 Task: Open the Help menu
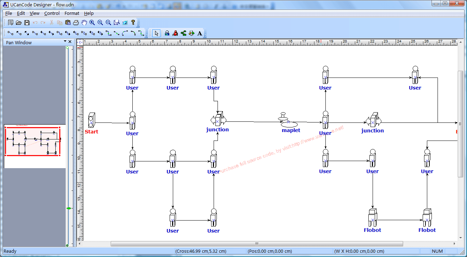point(89,13)
